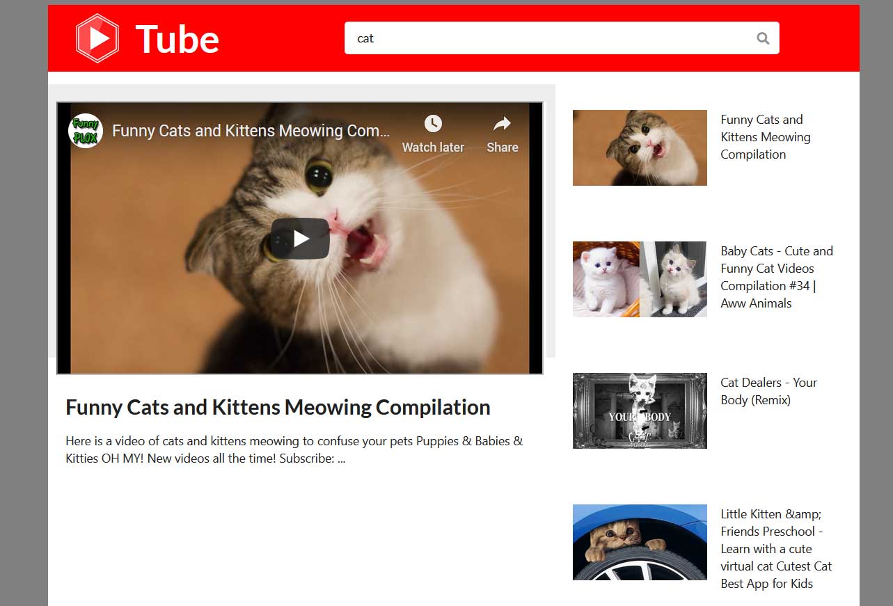Click the Tube hexagon play logo
Viewport: 893px width, 606px height.
pyautogui.click(x=97, y=38)
